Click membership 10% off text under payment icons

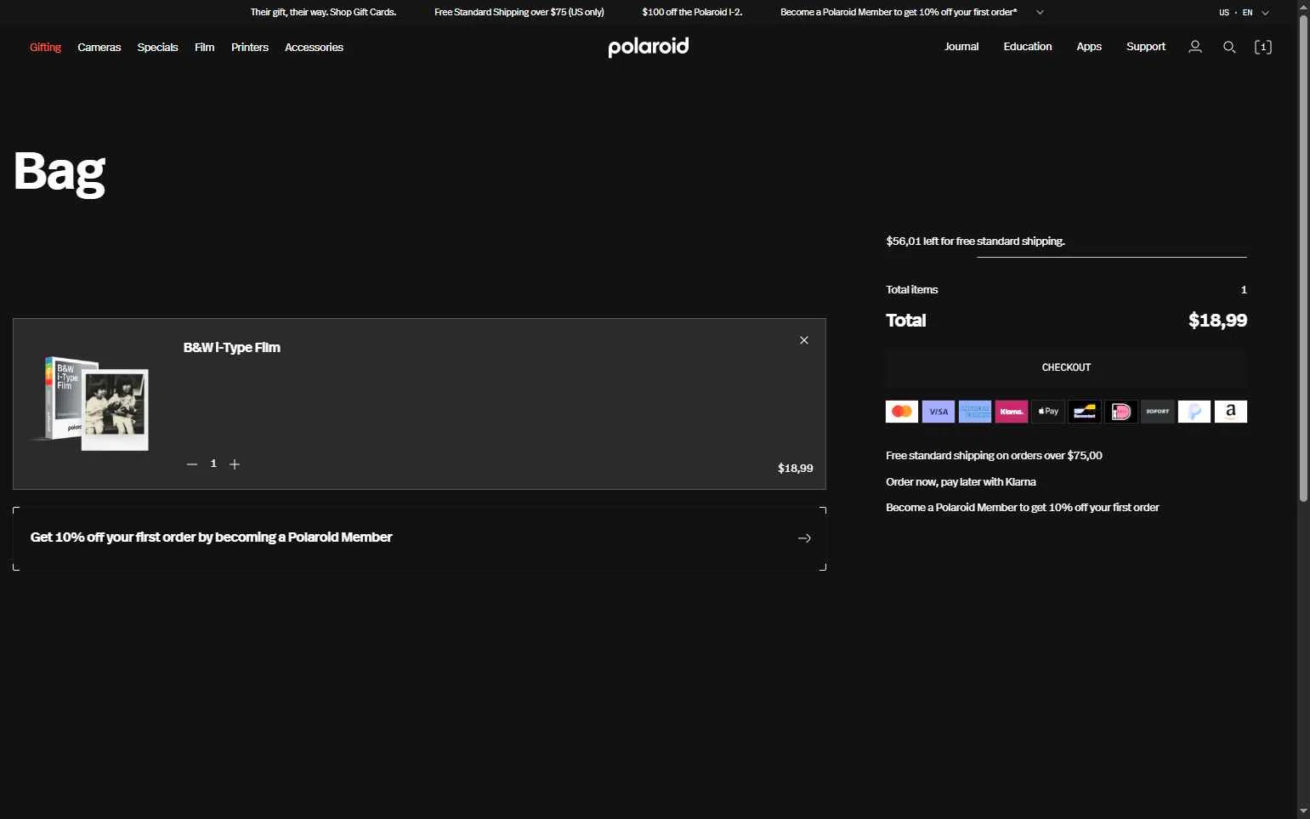(x=1023, y=508)
